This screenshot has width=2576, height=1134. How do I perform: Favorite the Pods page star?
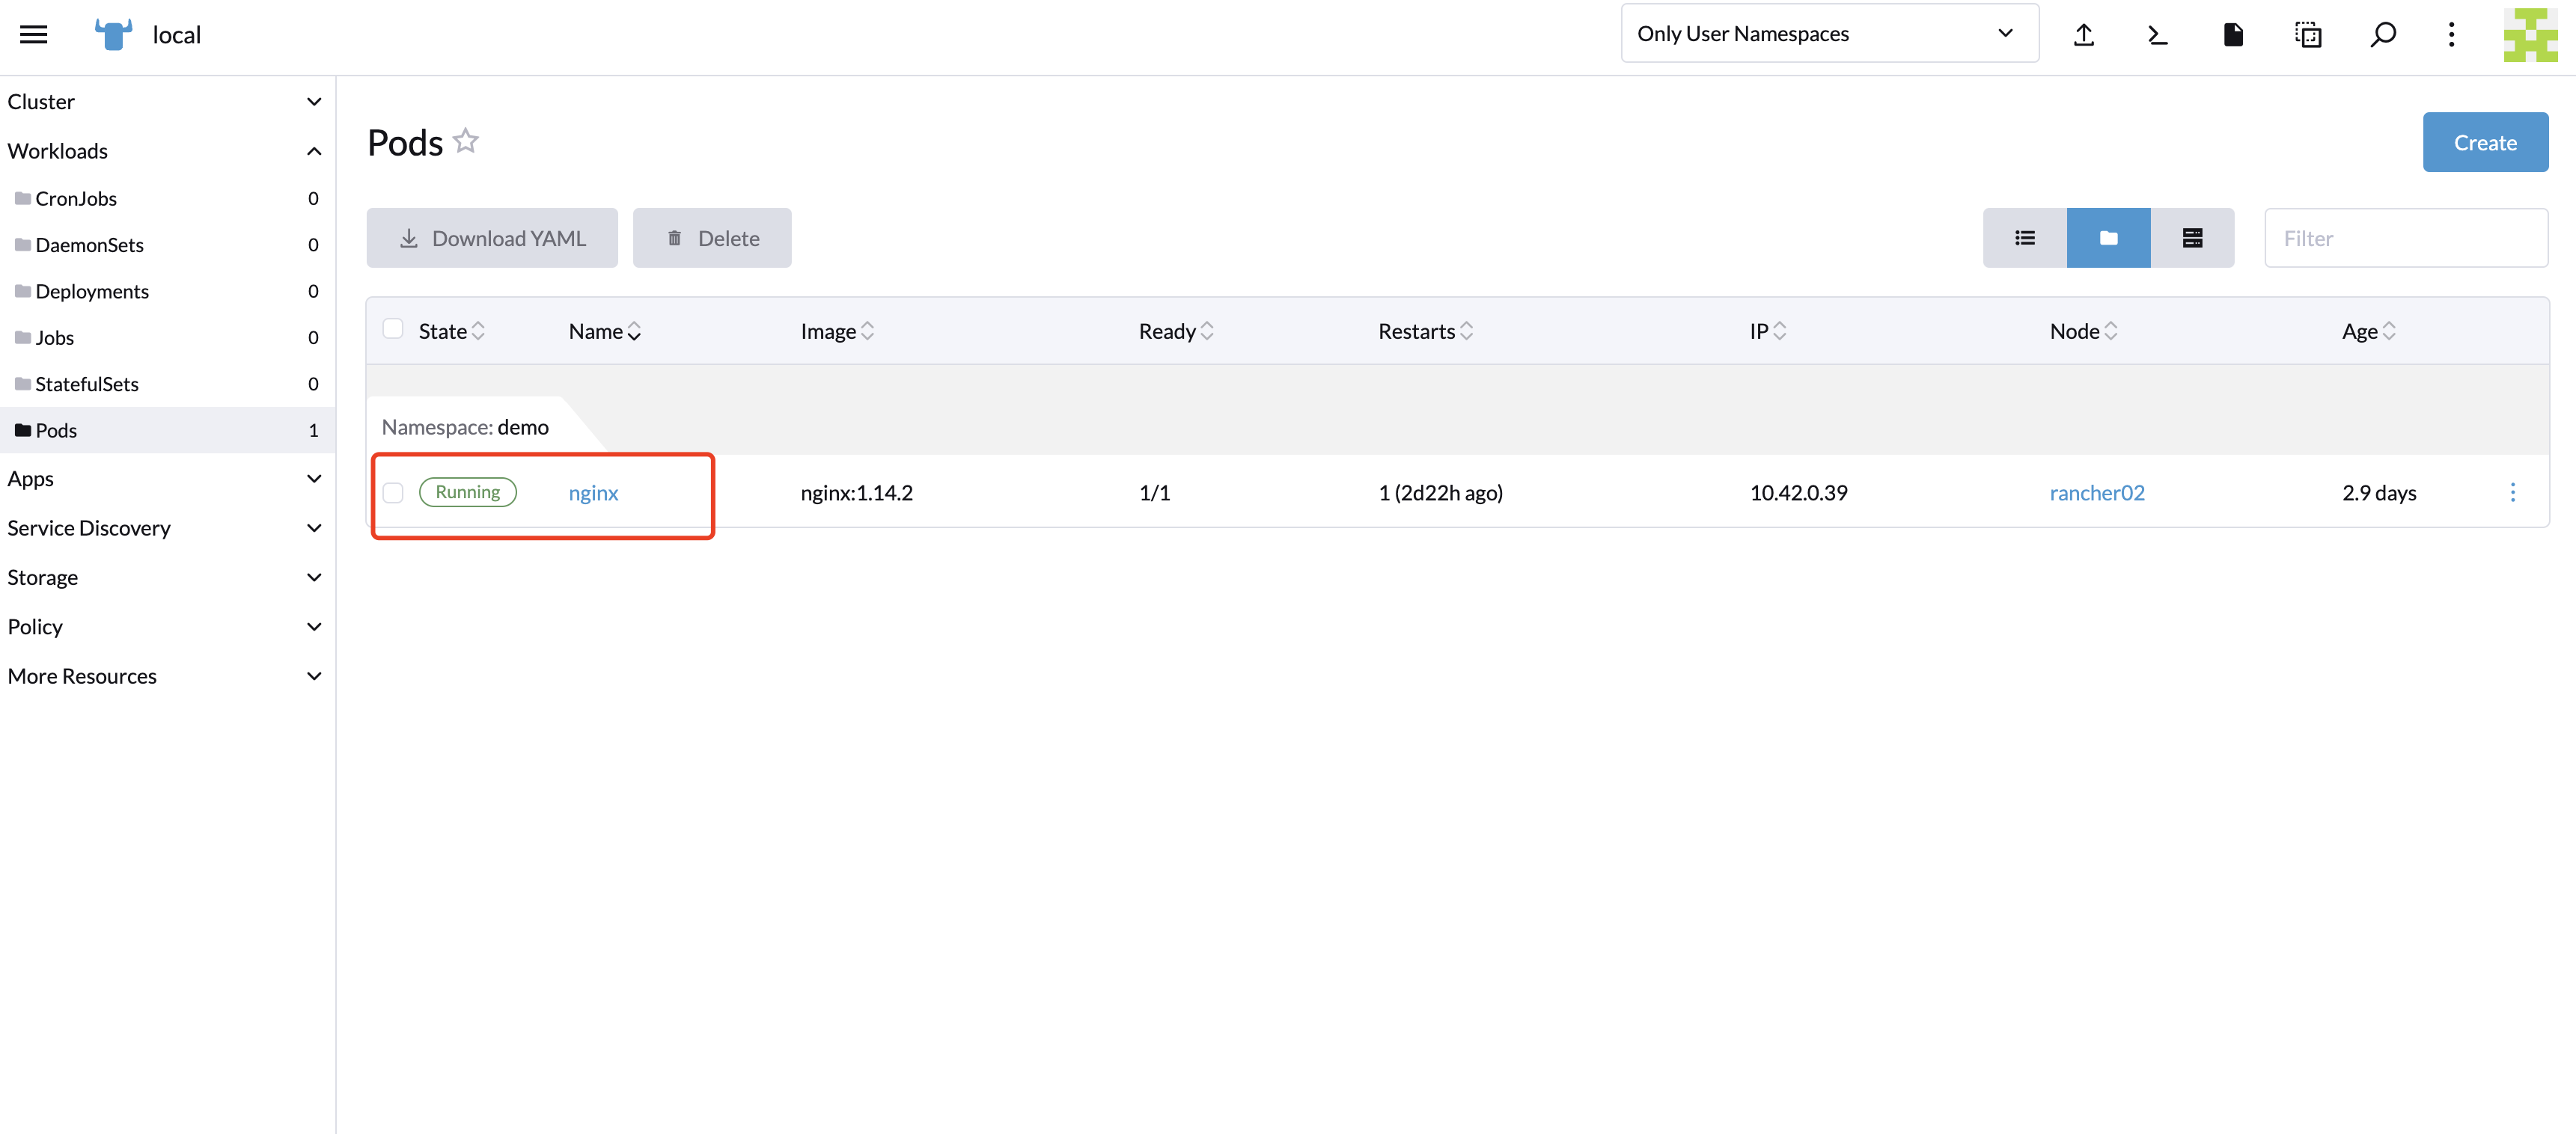pyautogui.click(x=465, y=140)
